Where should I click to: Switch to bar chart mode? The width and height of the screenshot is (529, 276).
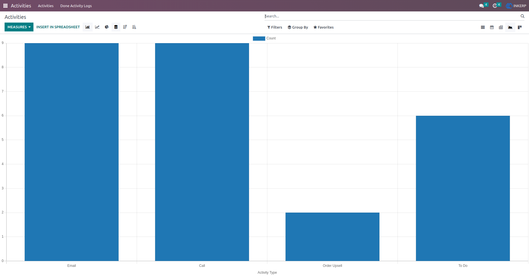pyautogui.click(x=87, y=27)
